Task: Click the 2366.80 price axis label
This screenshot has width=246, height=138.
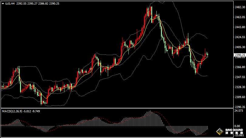Action: click(x=240, y=67)
